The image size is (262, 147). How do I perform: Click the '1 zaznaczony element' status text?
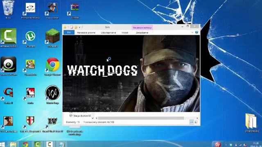[x=99, y=122]
